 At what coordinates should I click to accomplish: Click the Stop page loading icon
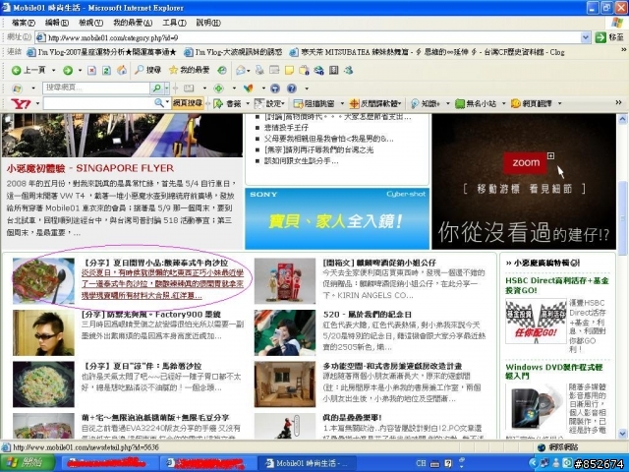[x=91, y=71]
